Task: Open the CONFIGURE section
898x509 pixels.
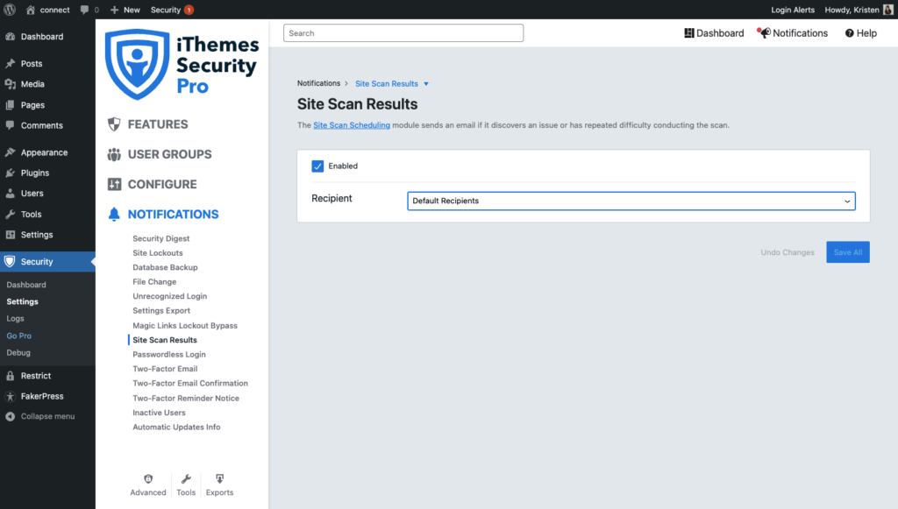Action: click(162, 184)
